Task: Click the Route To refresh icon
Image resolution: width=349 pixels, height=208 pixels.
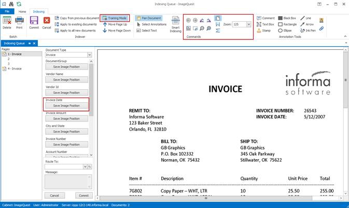Action: (90, 167)
